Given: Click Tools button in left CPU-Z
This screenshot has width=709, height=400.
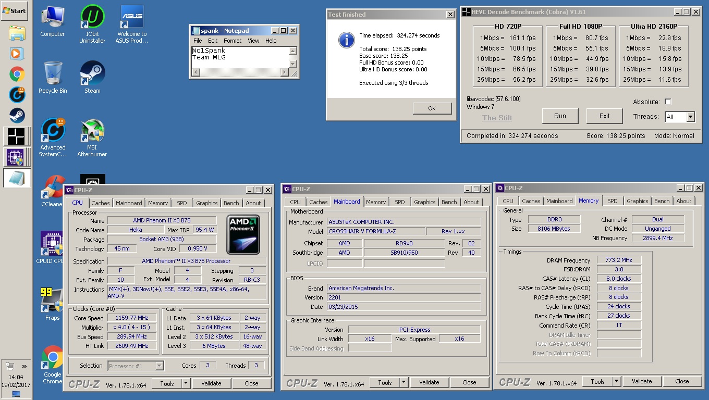Looking at the screenshot, I should pyautogui.click(x=167, y=383).
